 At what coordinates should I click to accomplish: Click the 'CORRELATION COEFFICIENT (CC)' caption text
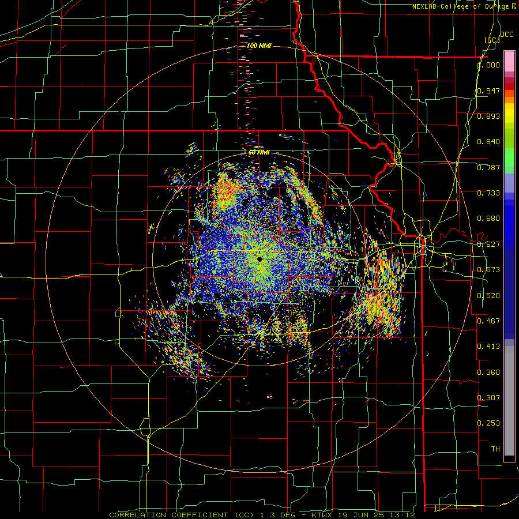coord(182,515)
